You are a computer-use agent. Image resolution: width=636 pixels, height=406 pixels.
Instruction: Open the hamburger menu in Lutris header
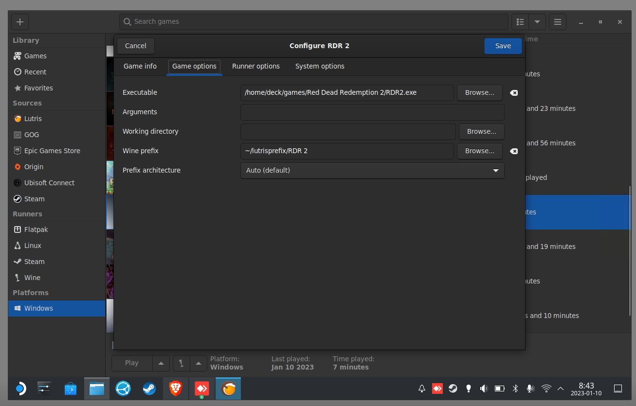coord(558,22)
